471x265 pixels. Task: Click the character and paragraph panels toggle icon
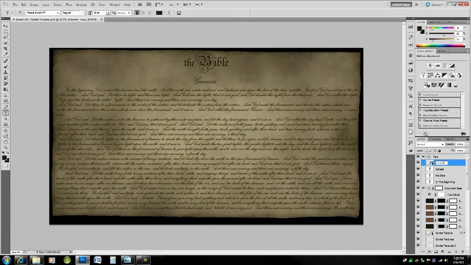click(x=179, y=13)
